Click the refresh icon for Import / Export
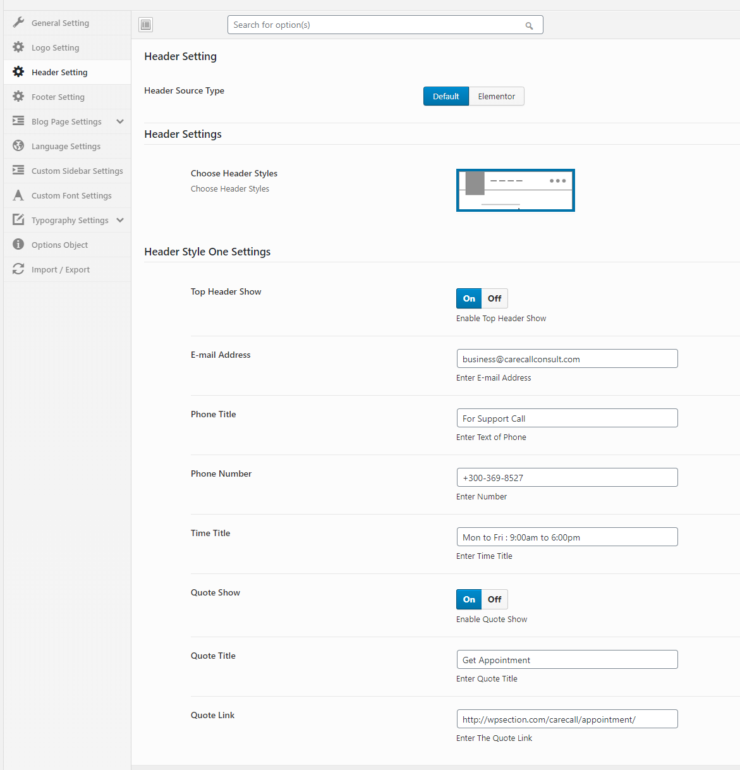This screenshot has height=770, width=740. pyautogui.click(x=18, y=269)
